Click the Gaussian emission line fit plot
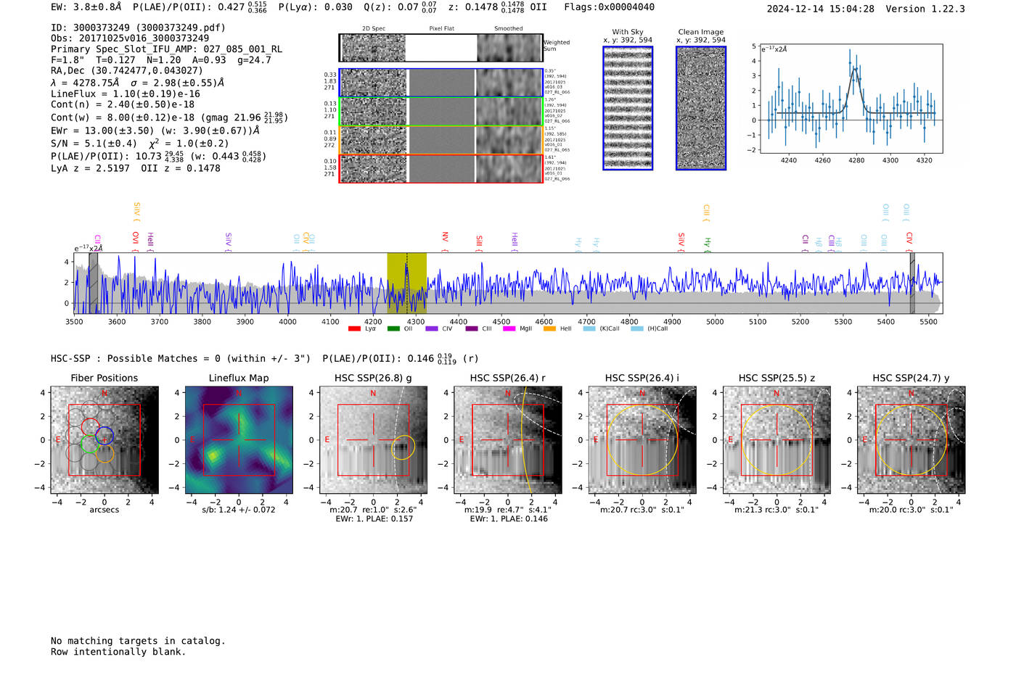The height and width of the screenshot is (691, 1016). [851, 99]
